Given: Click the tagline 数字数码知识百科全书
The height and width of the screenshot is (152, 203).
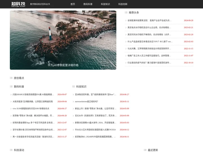Looking at the screenshot, I should pyautogui.click(x=40, y=4).
